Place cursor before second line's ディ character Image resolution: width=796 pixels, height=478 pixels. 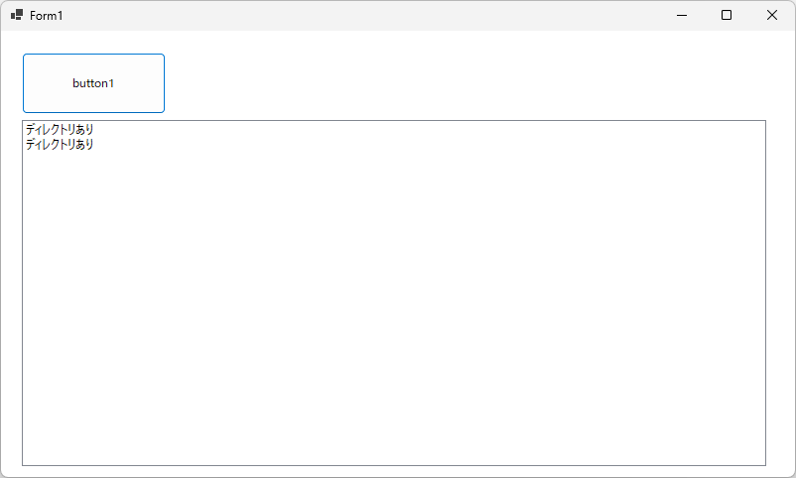26,144
